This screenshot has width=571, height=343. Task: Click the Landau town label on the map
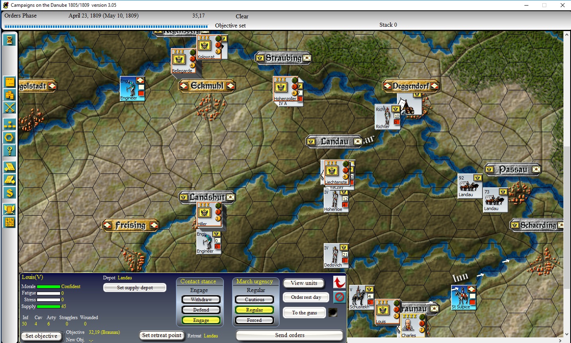click(x=334, y=142)
